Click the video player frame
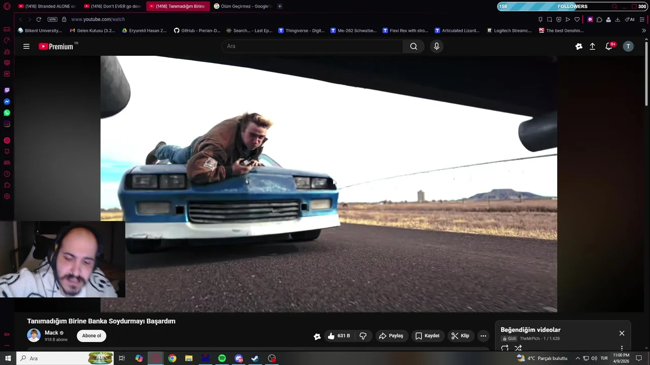This screenshot has width=650, height=365. [x=329, y=184]
